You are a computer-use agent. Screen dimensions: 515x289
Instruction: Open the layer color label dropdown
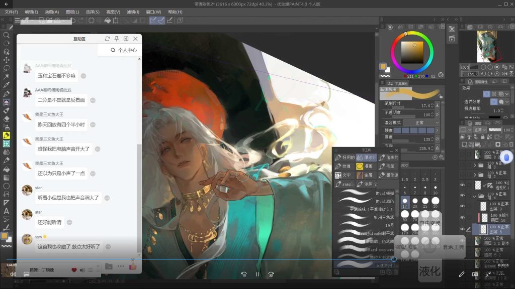pyautogui.click(x=466, y=130)
